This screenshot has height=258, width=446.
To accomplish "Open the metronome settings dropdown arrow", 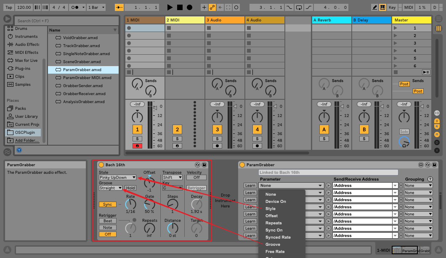I will (x=83, y=8).
